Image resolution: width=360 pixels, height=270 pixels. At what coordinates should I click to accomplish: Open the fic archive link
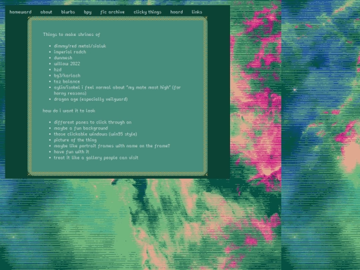112,12
